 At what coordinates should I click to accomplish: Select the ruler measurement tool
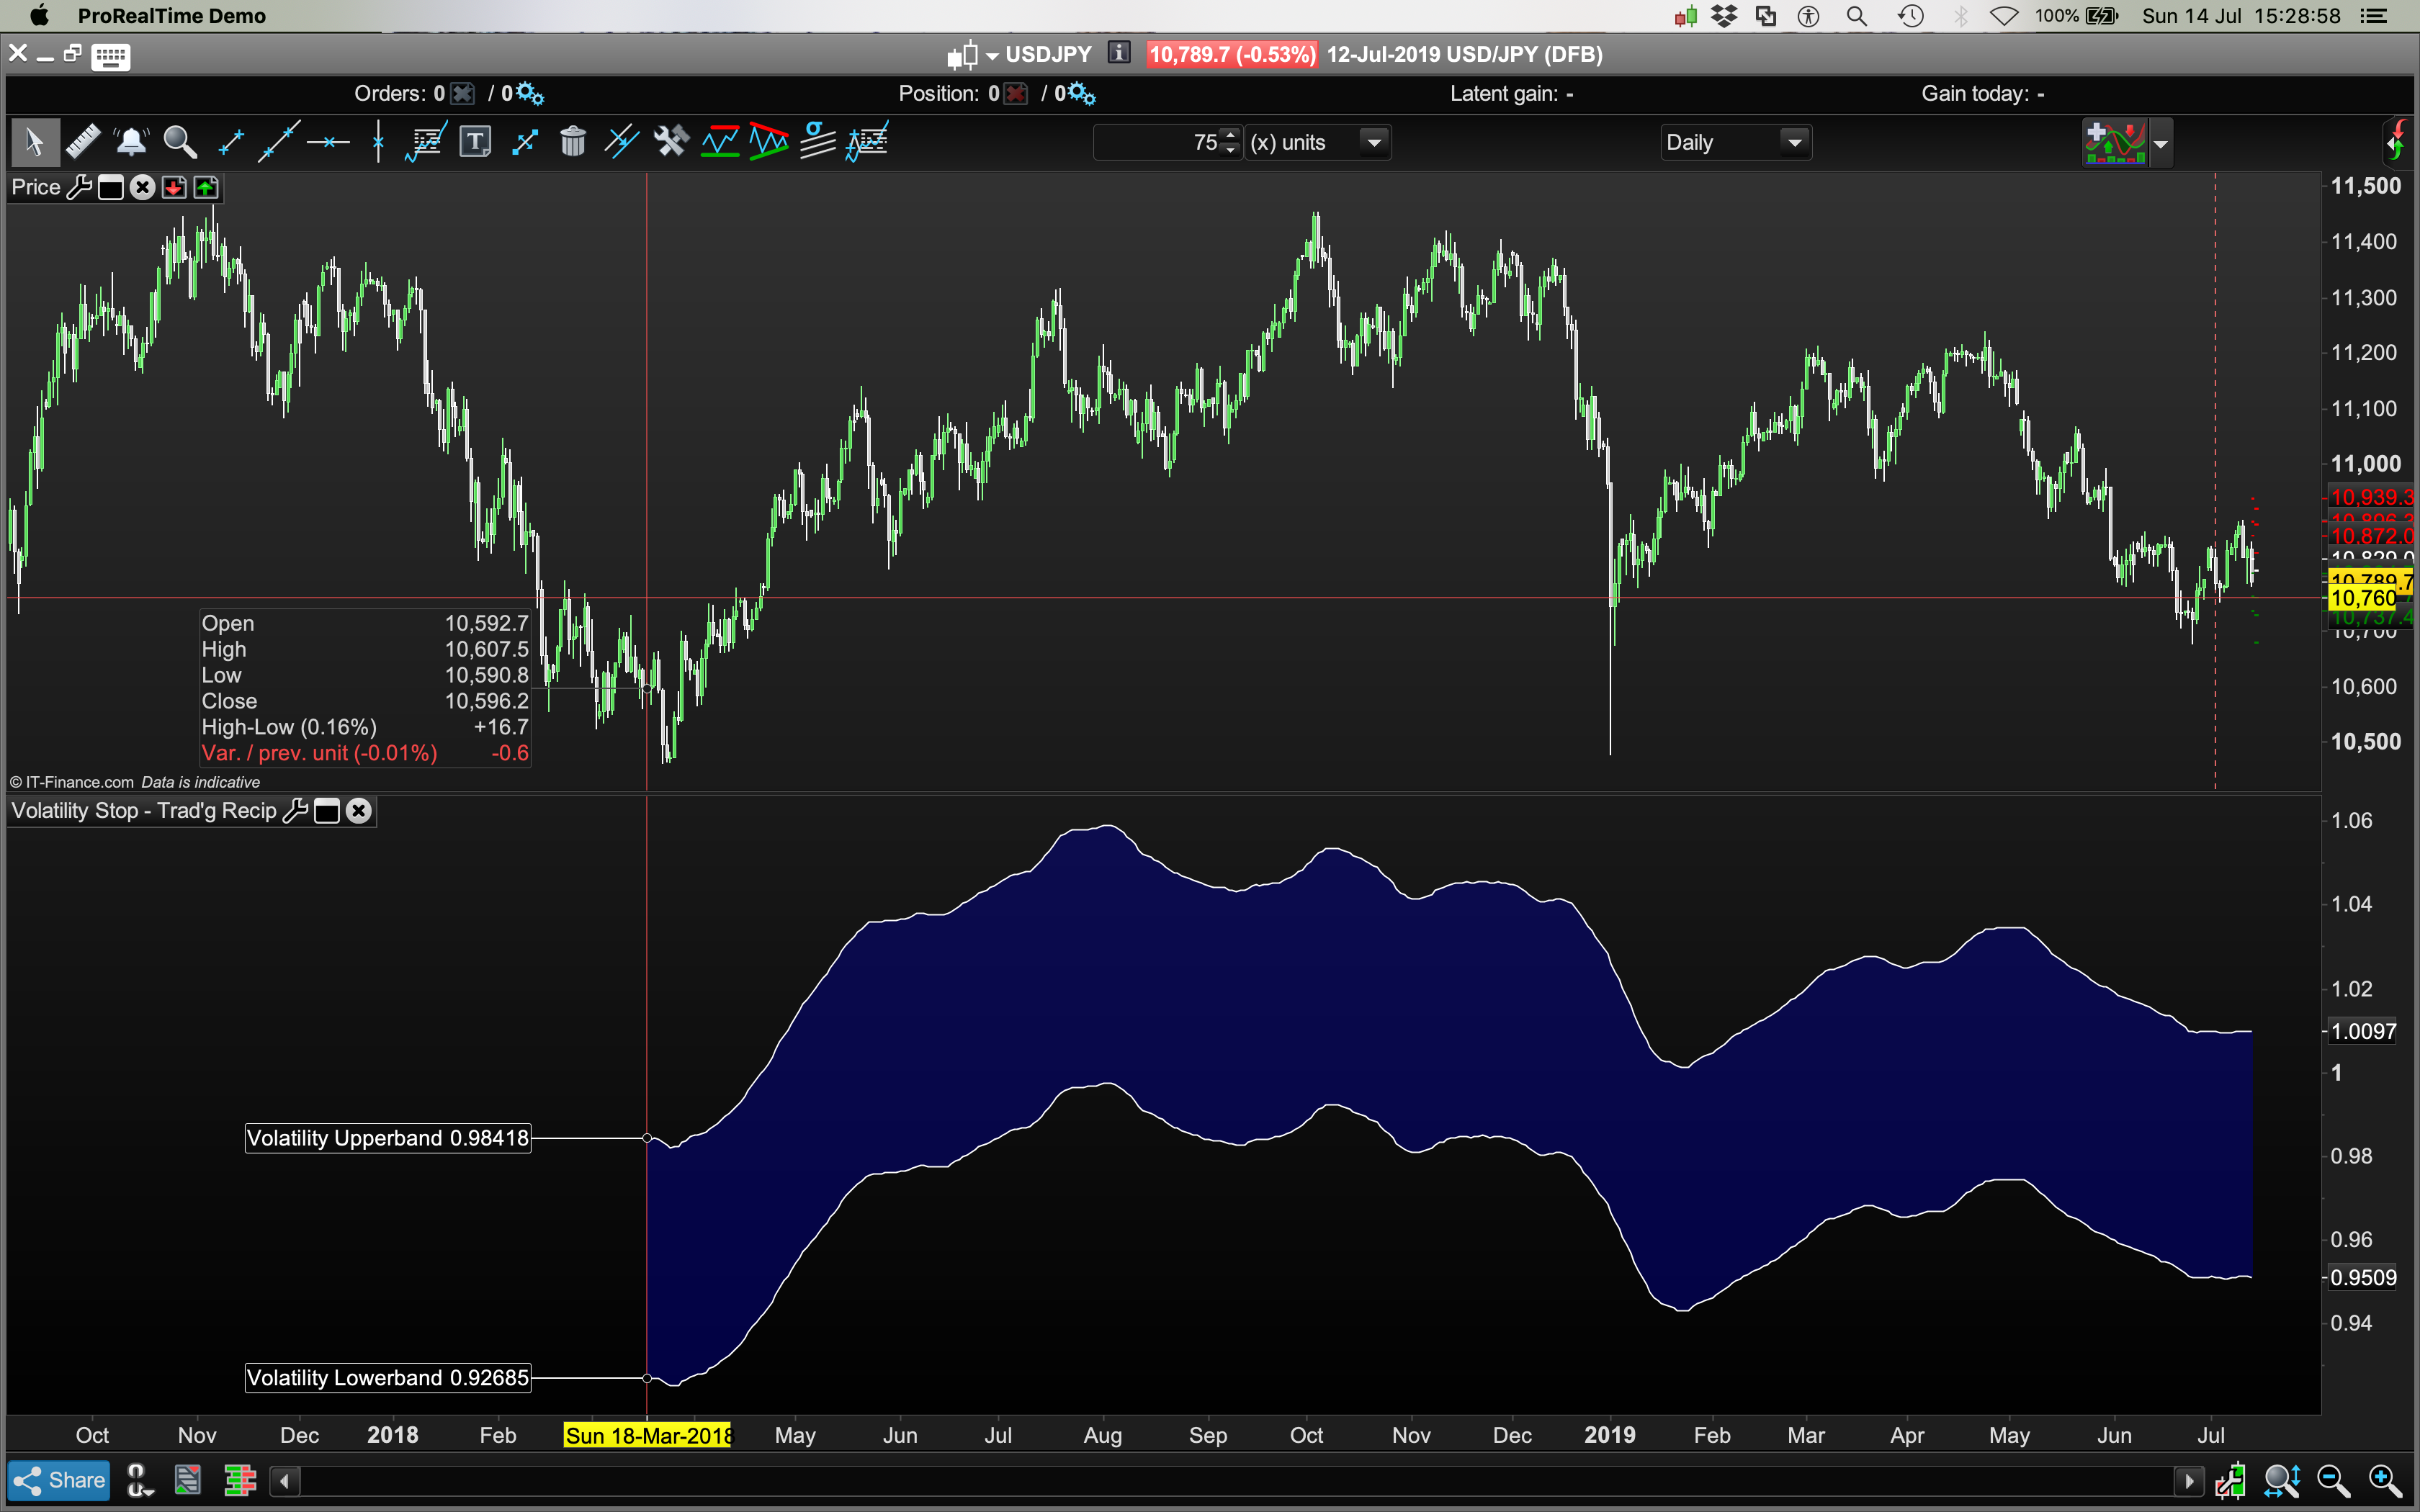tap(83, 142)
